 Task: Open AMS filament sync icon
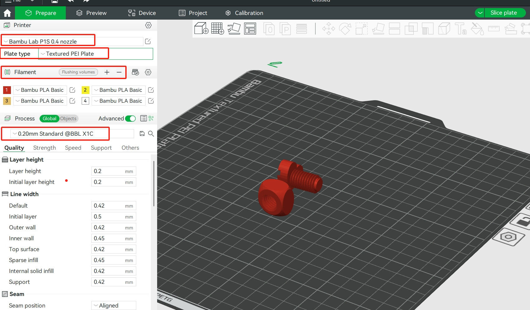(135, 72)
